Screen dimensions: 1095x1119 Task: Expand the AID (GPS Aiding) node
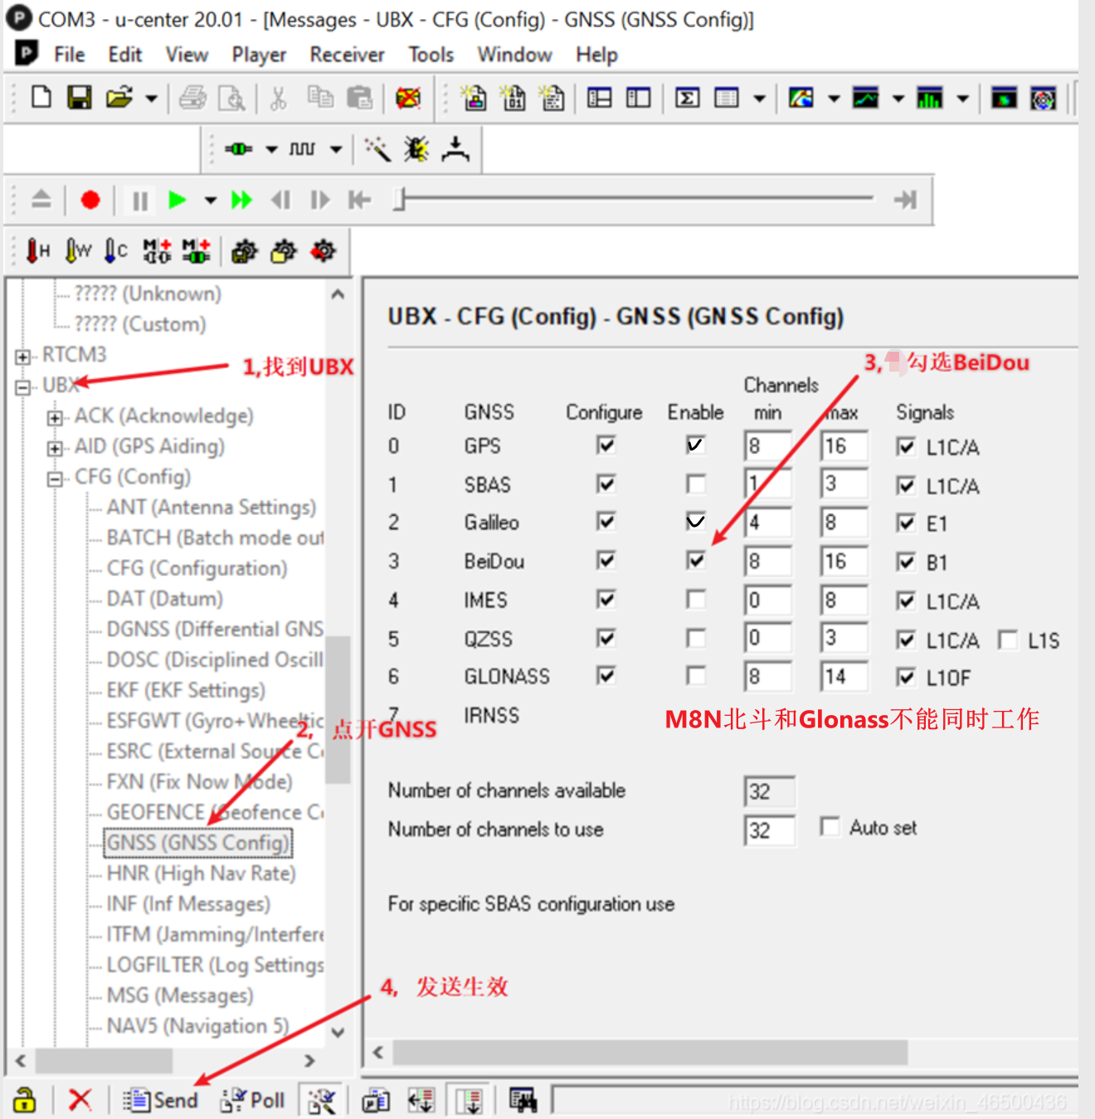pos(55,449)
